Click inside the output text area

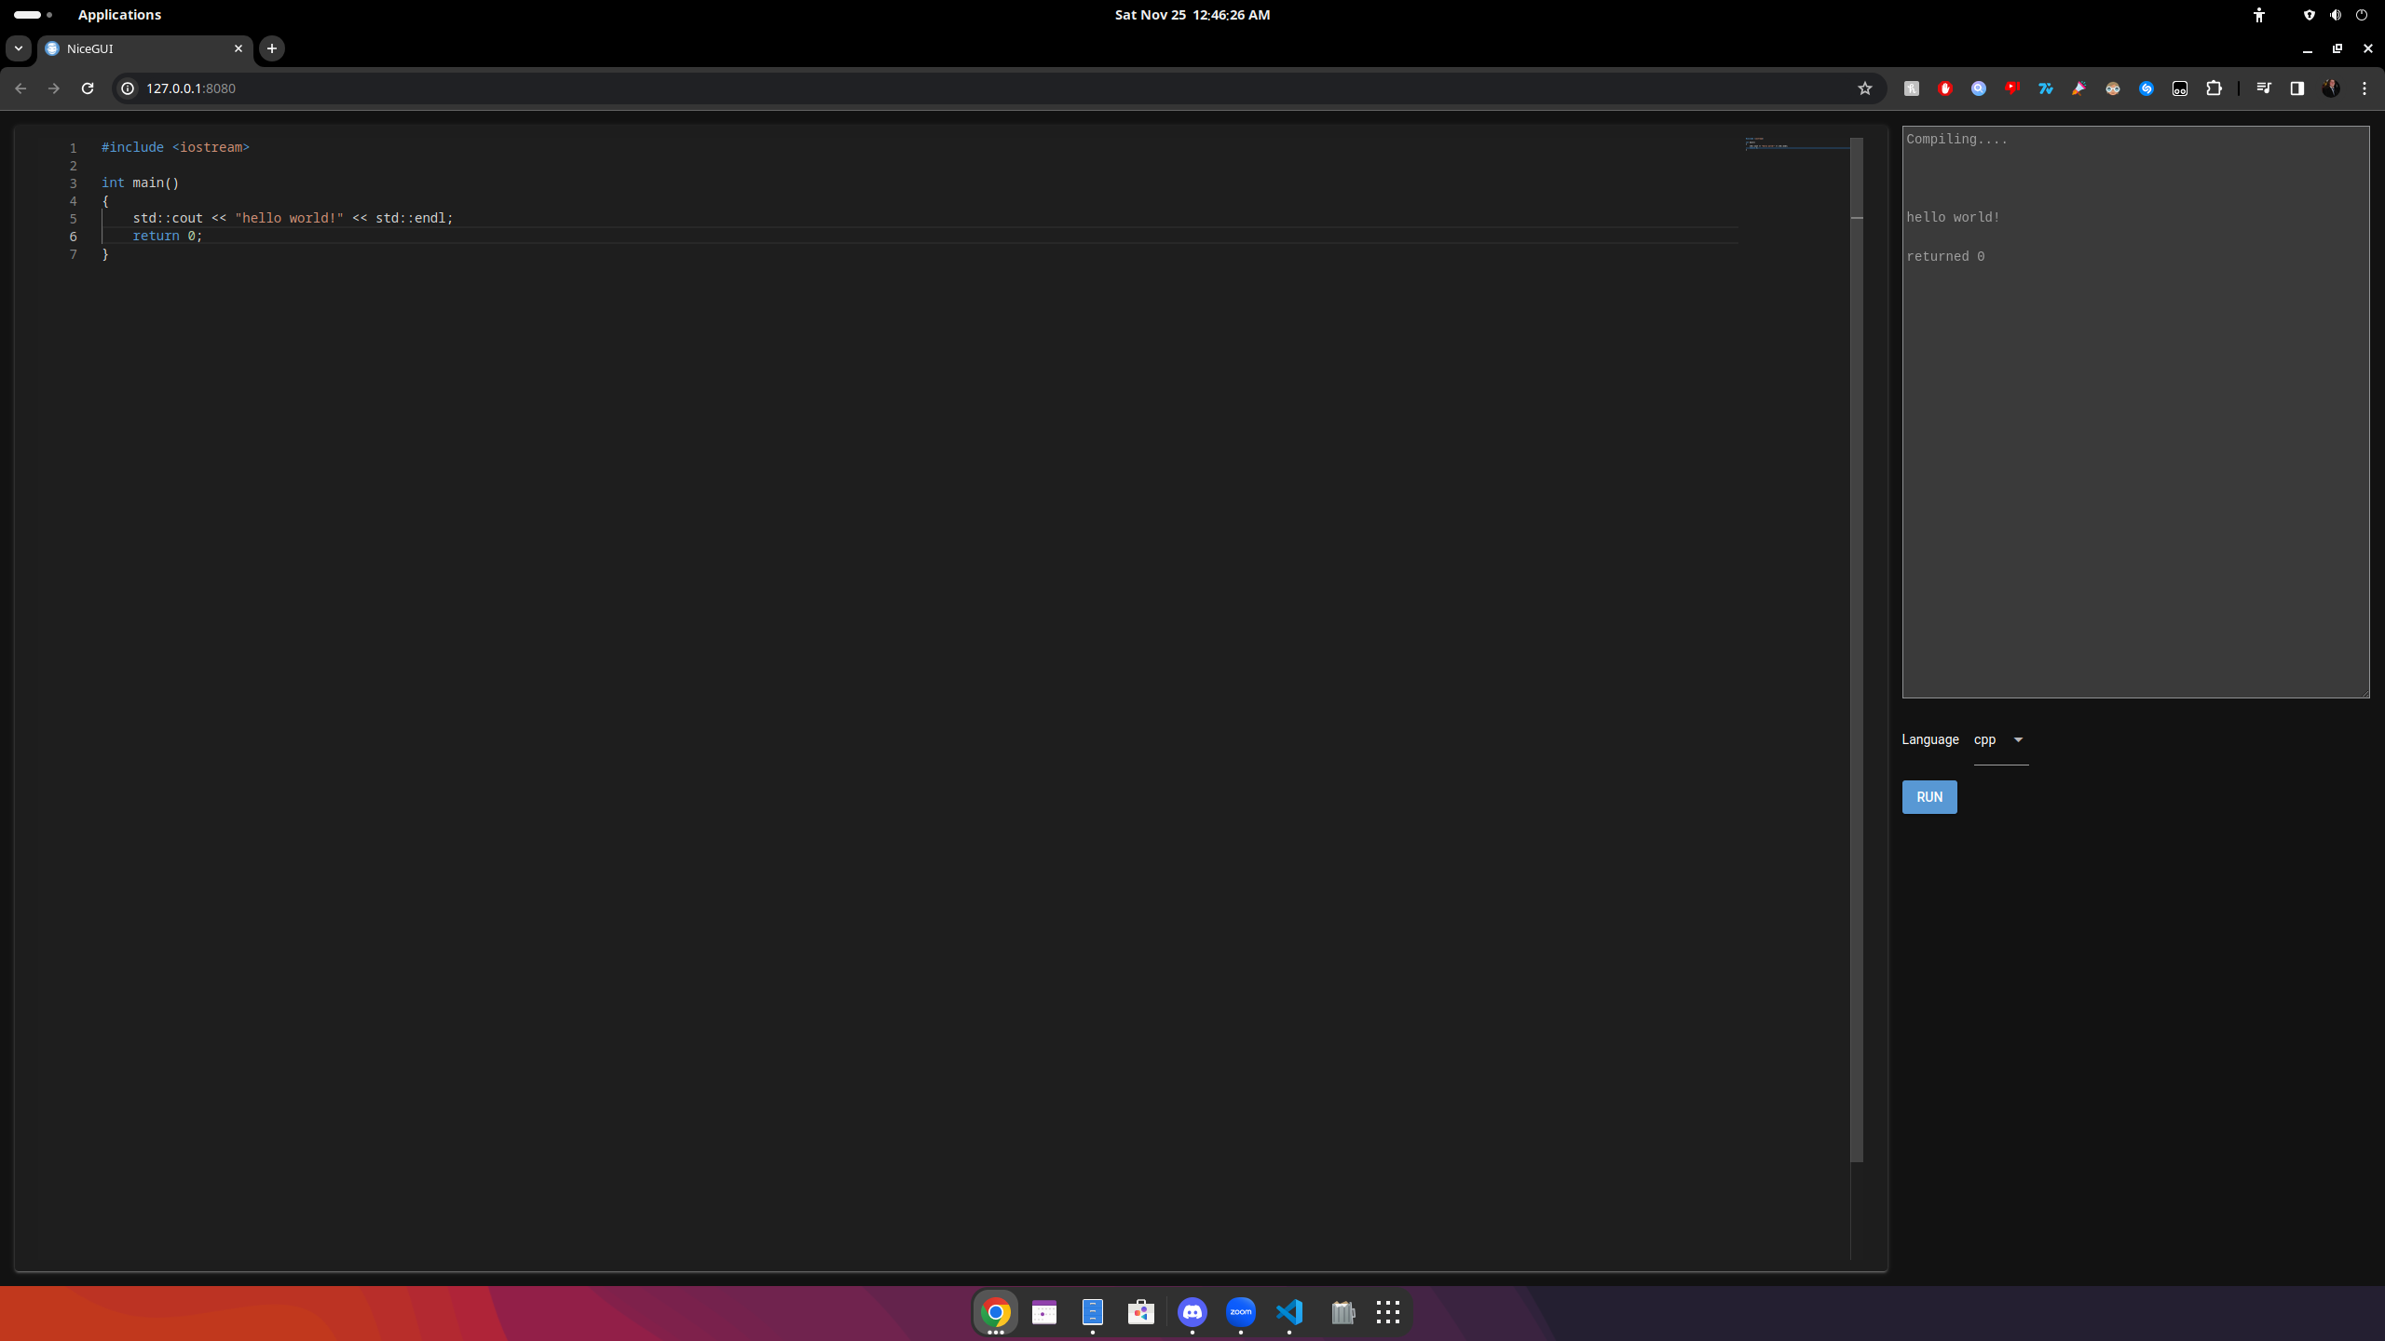(x=2134, y=466)
